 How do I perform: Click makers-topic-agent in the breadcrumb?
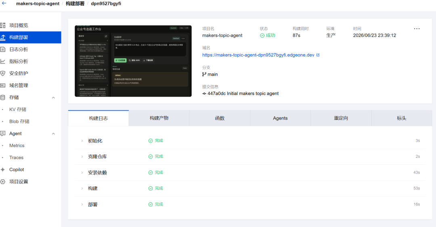[x=38, y=4]
